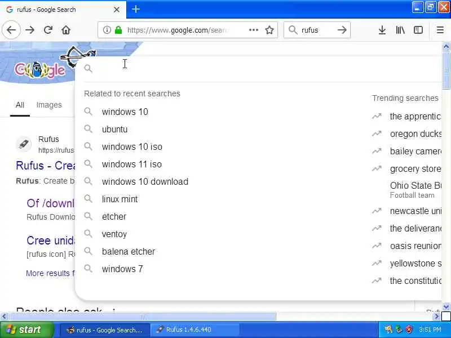Click the vertical scrollbar up arrow
The image size is (451, 338).
pyautogui.click(x=446, y=46)
